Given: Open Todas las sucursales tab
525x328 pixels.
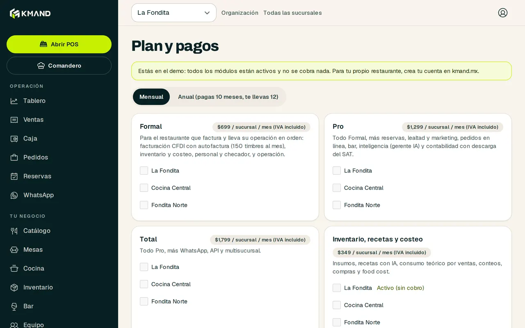Looking at the screenshot, I should [292, 13].
